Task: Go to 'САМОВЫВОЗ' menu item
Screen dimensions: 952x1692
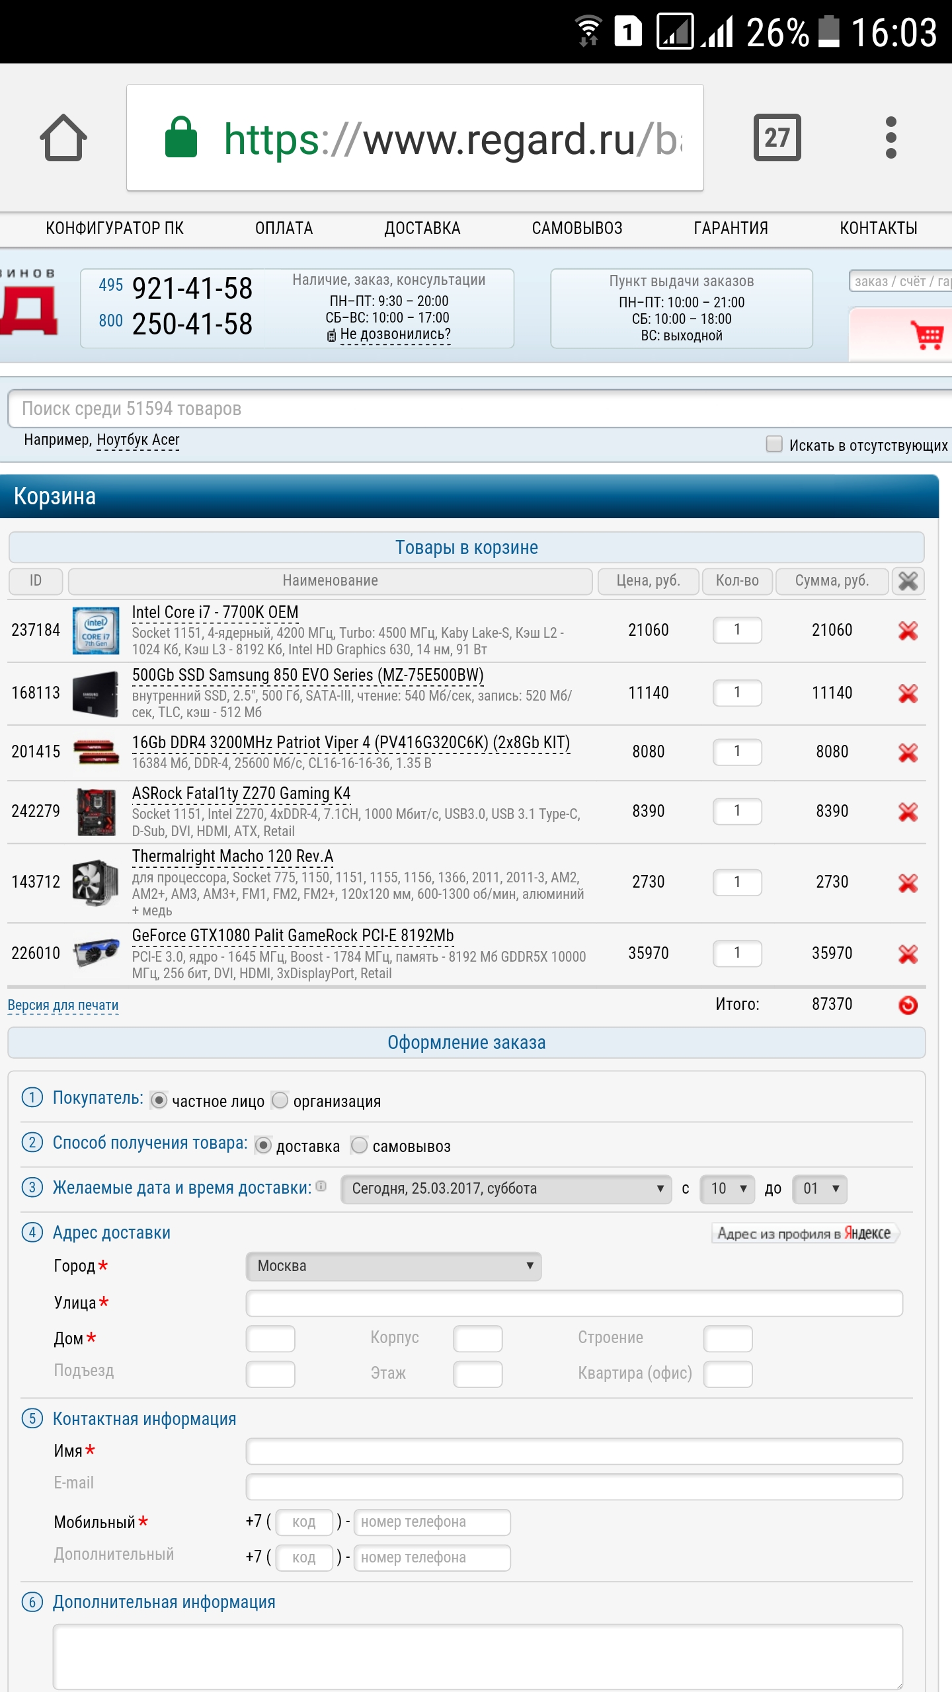Action: [x=577, y=229]
